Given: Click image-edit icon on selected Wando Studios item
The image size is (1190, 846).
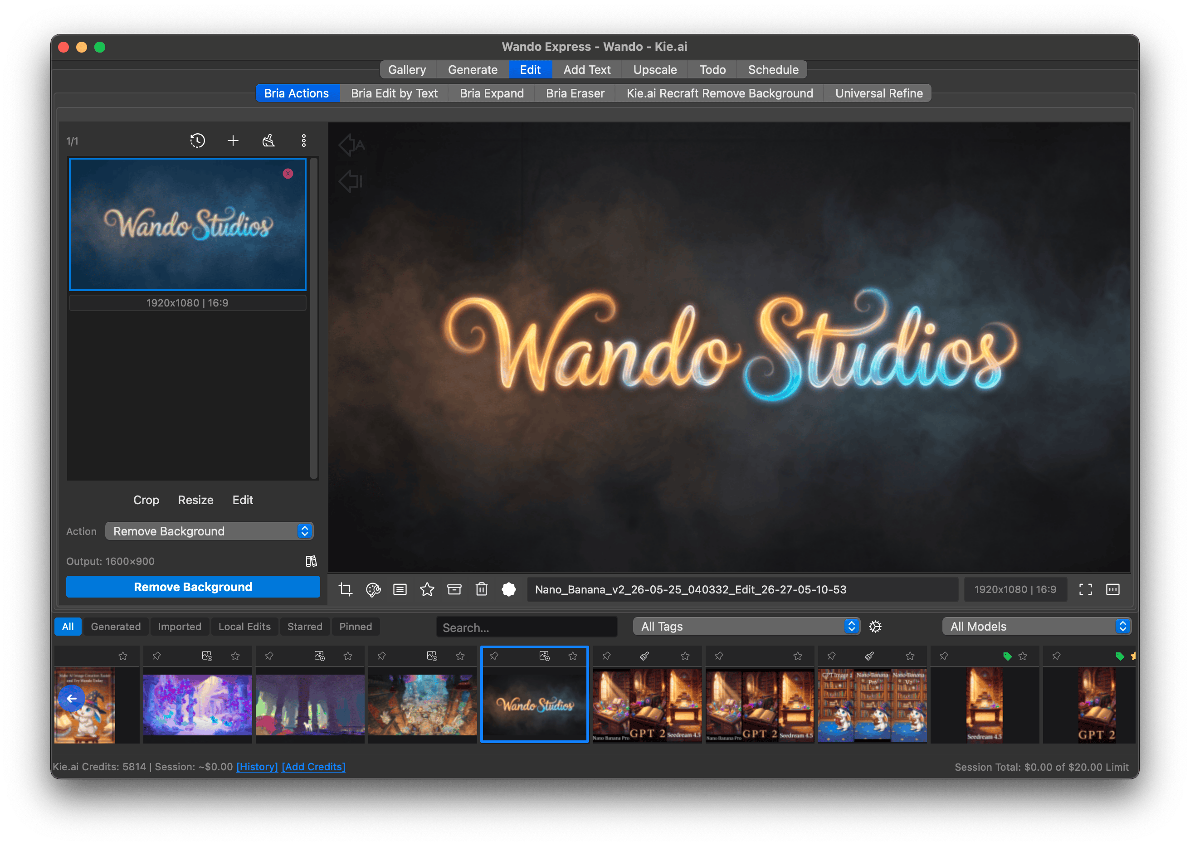Looking at the screenshot, I should [x=545, y=656].
